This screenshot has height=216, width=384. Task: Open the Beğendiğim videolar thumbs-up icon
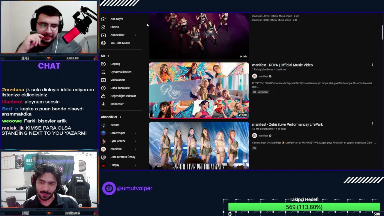[x=103, y=96]
